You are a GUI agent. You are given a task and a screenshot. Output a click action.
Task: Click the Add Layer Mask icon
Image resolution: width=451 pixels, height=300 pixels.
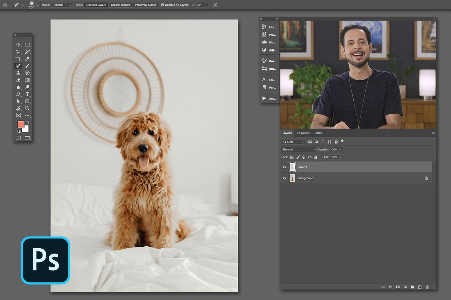pos(398,287)
